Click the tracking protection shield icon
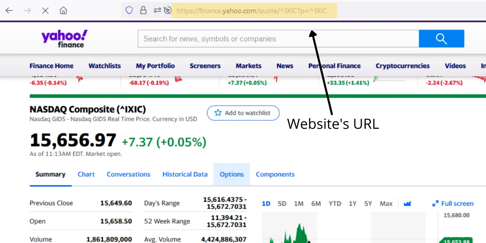This screenshot has width=486, height=243. click(129, 10)
